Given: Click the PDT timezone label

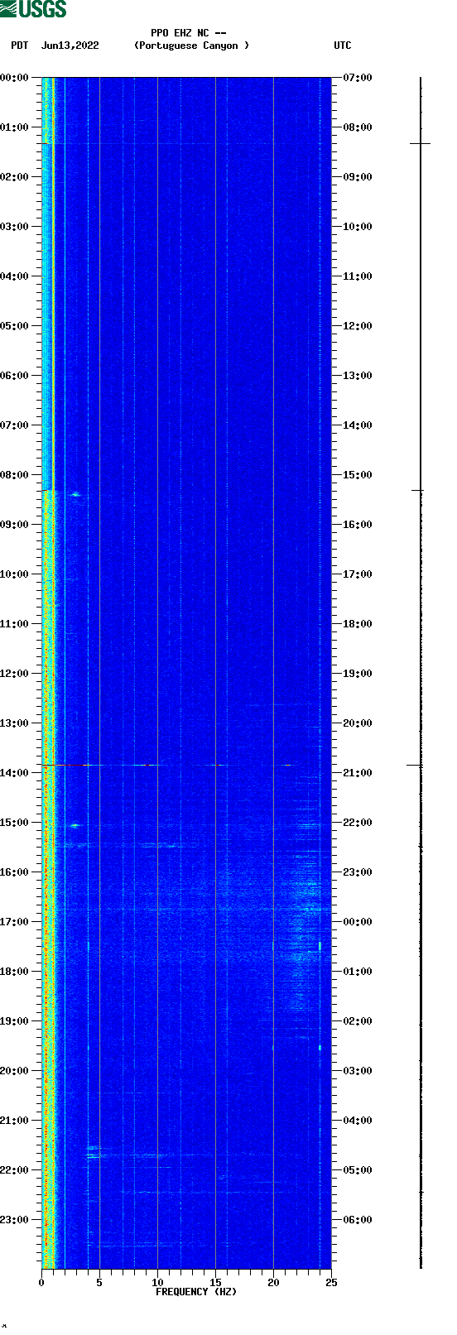Looking at the screenshot, I should [19, 46].
